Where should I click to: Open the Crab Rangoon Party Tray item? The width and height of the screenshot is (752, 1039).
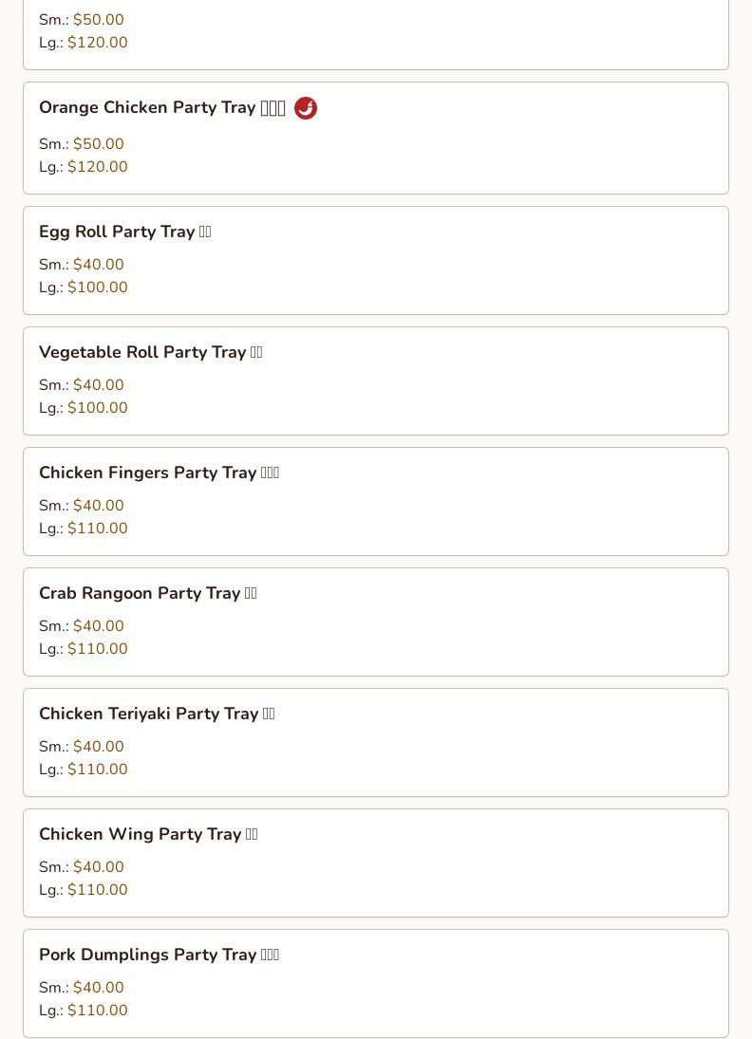(140, 594)
